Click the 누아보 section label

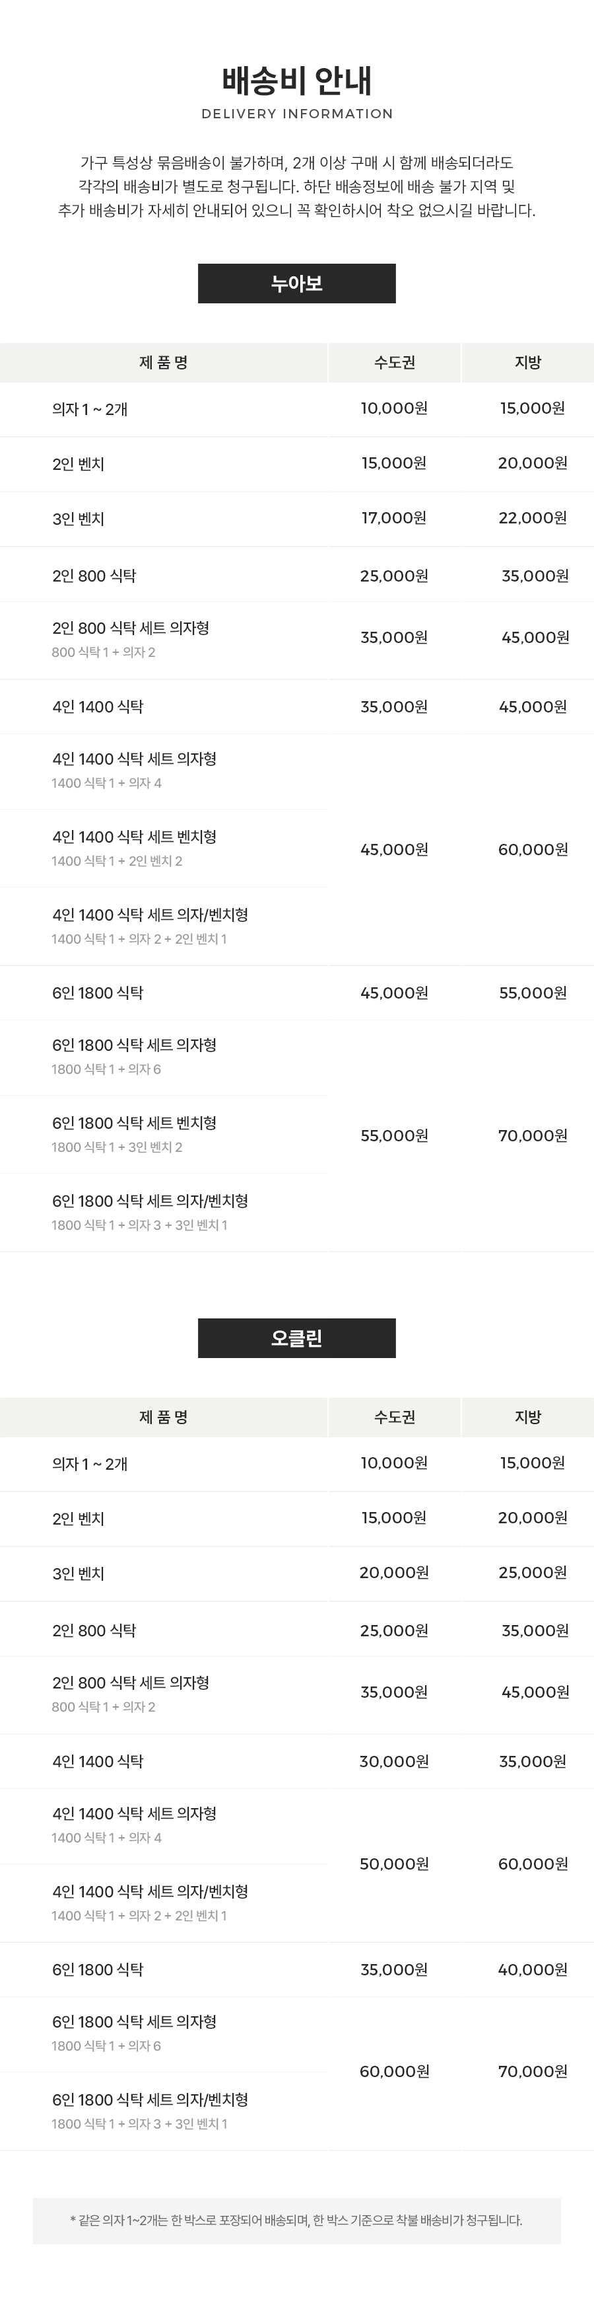tap(296, 284)
